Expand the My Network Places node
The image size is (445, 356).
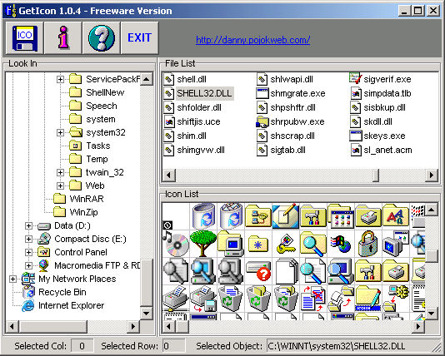(x=12, y=279)
